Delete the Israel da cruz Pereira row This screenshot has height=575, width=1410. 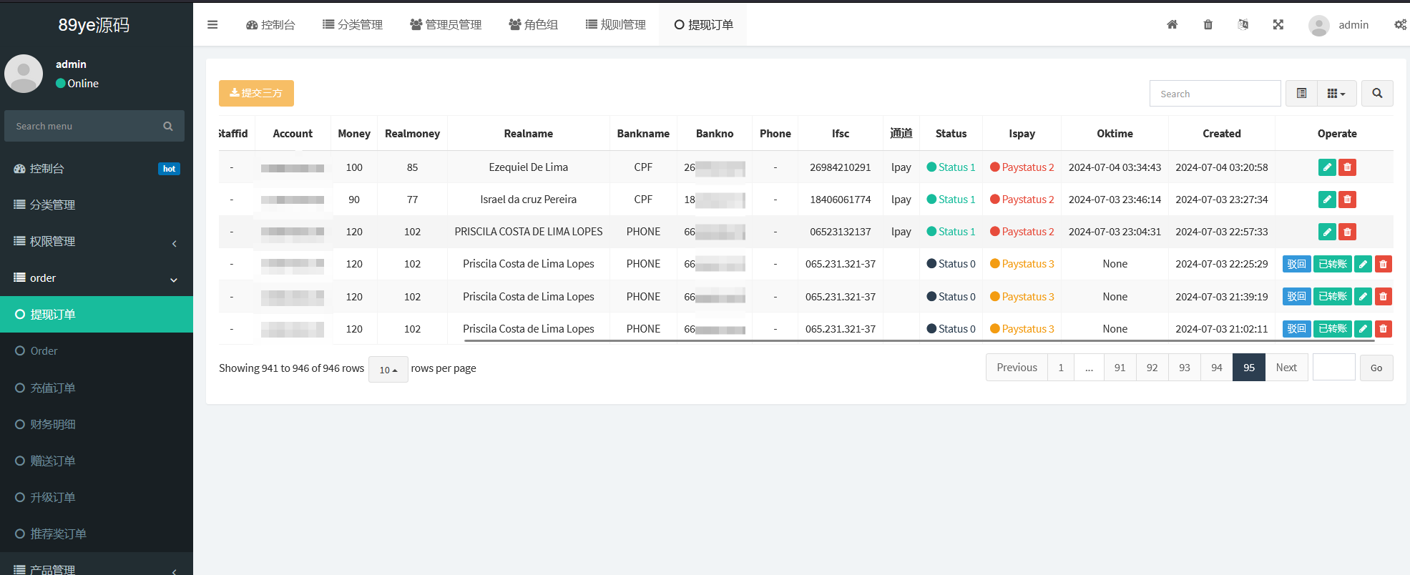(x=1347, y=200)
